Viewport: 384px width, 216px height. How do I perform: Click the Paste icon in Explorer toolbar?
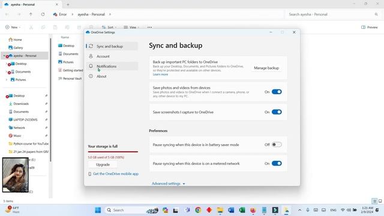55,27
